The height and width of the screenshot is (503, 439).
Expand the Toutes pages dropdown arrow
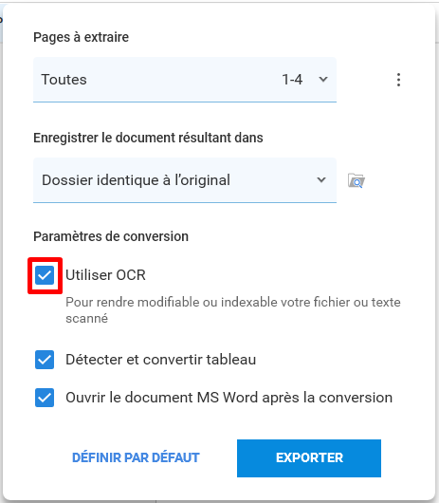click(x=323, y=79)
